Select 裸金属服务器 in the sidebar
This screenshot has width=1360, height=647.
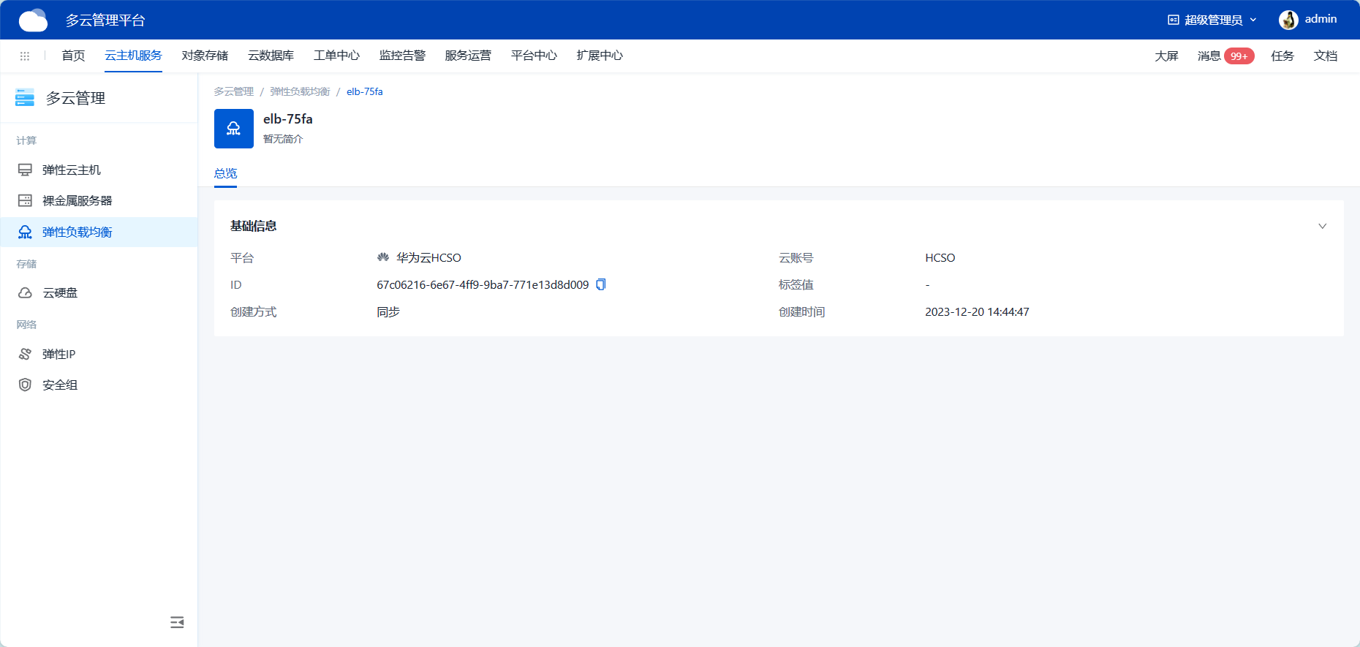[x=99, y=200]
